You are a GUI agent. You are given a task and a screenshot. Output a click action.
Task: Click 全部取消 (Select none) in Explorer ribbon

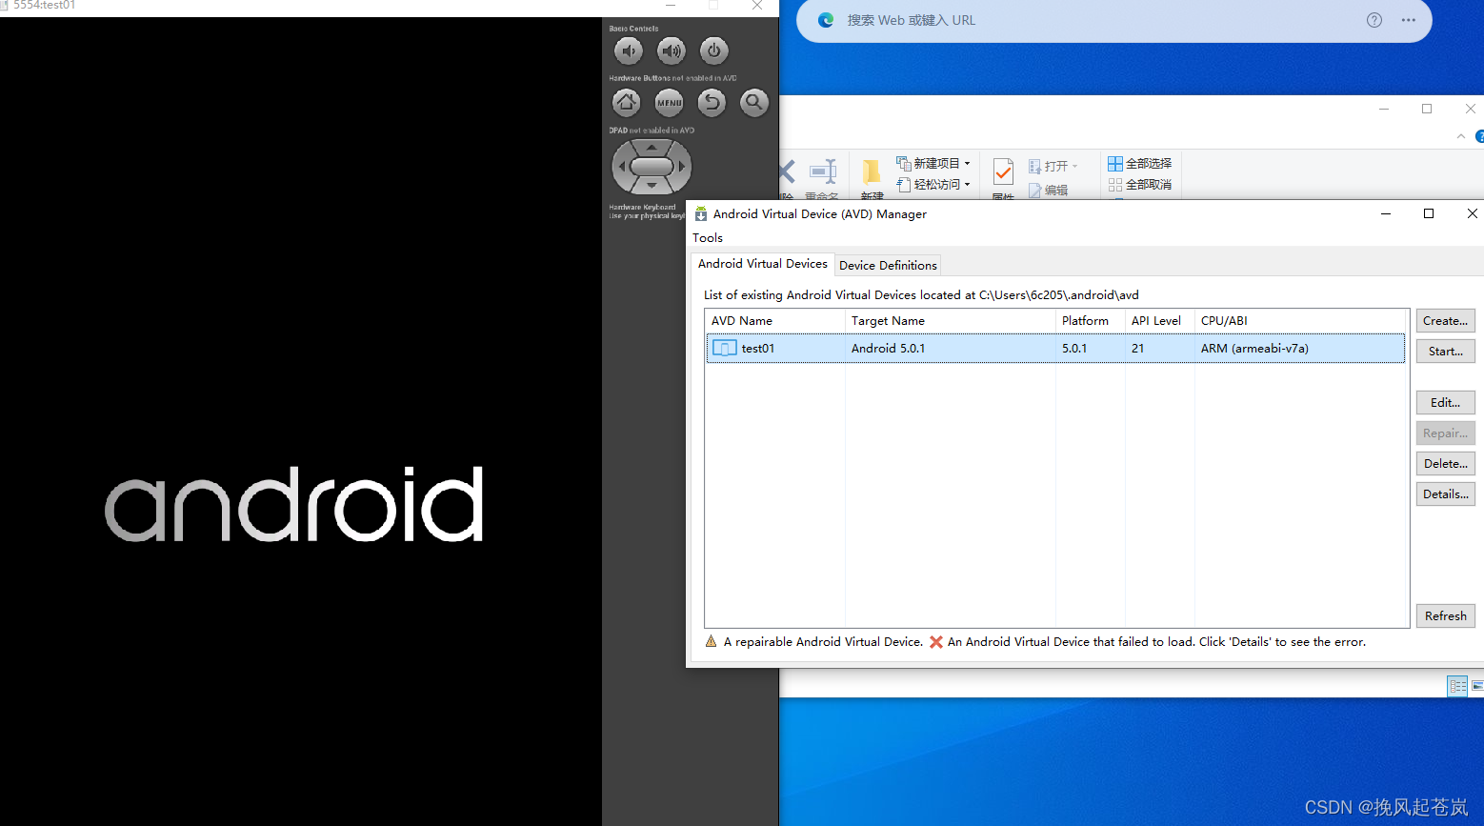(x=1140, y=185)
